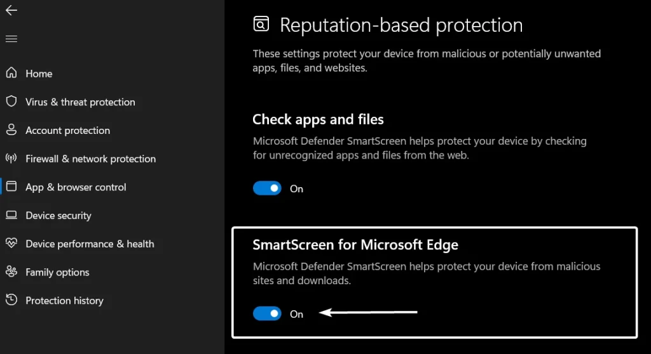Click the Protection history clock icon
This screenshot has width=651, height=354.
pos(11,299)
